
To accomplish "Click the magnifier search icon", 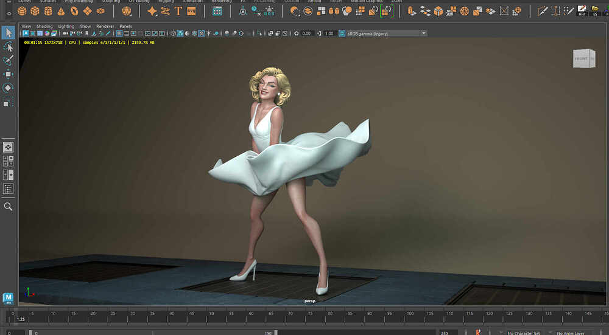I will click(8, 207).
